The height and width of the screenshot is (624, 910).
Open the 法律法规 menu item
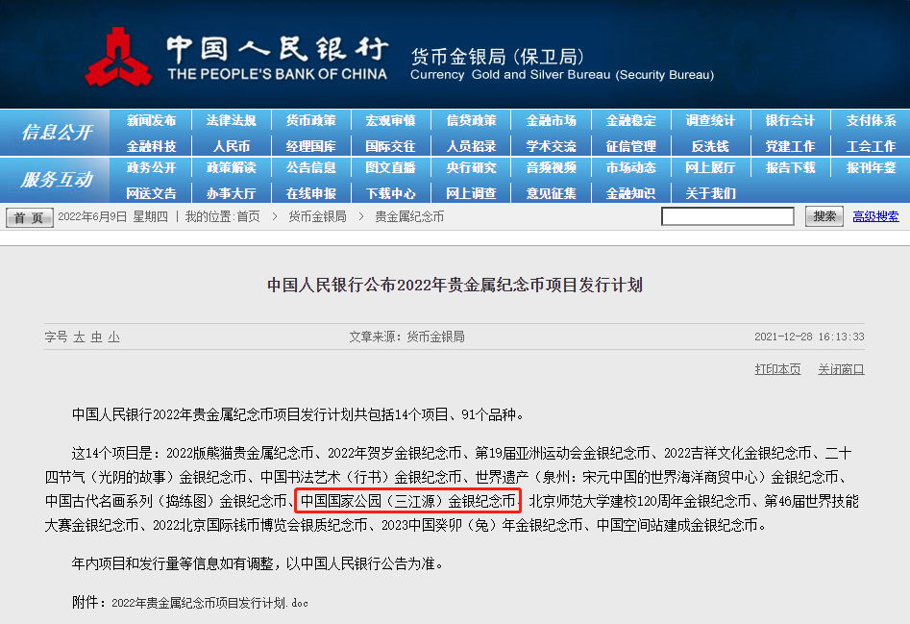(231, 121)
